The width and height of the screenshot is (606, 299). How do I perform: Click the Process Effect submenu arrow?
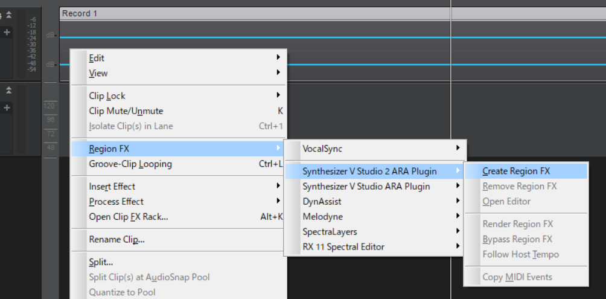278,201
